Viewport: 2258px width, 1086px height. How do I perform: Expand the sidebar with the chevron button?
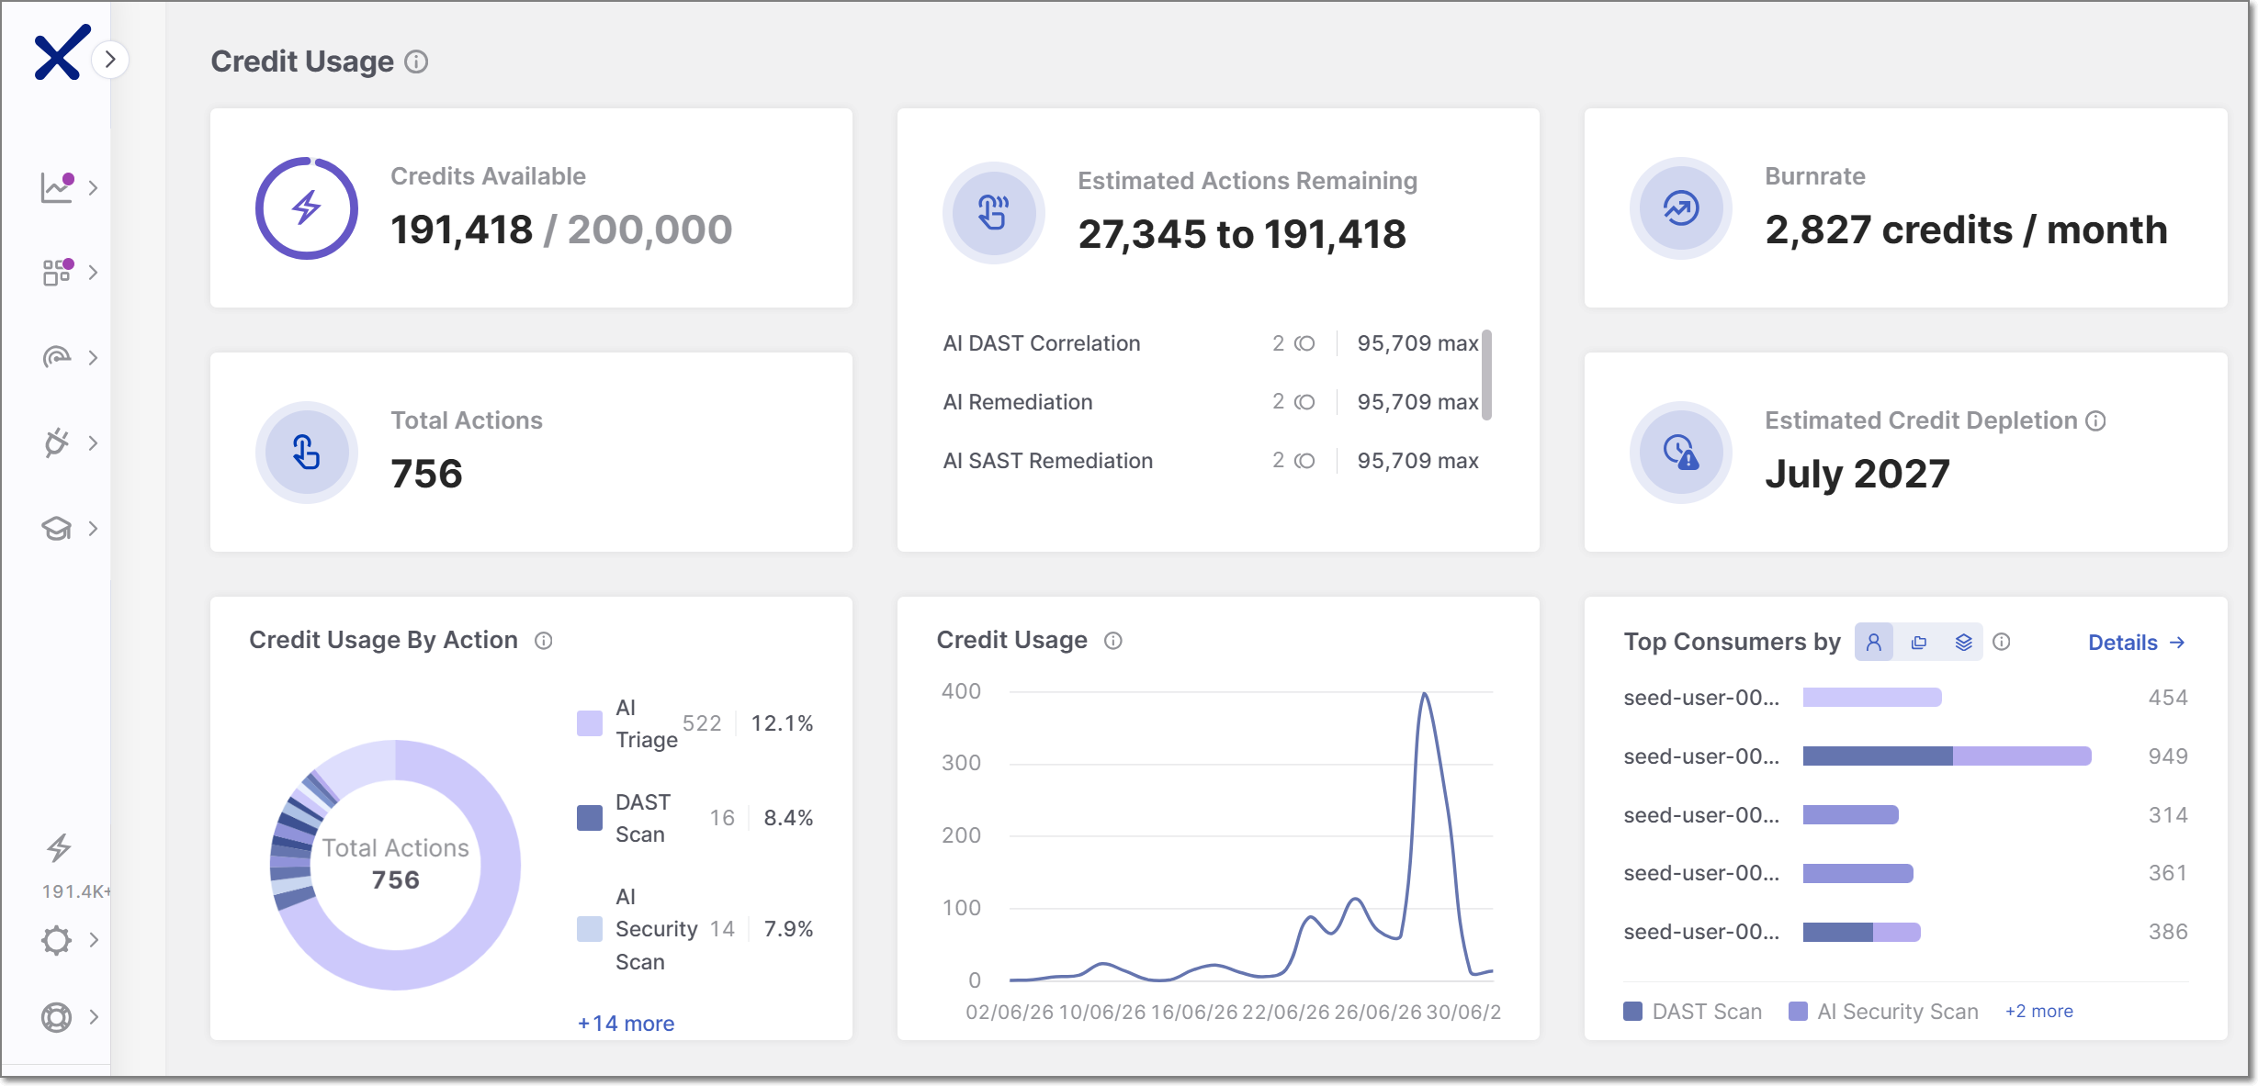[x=110, y=60]
